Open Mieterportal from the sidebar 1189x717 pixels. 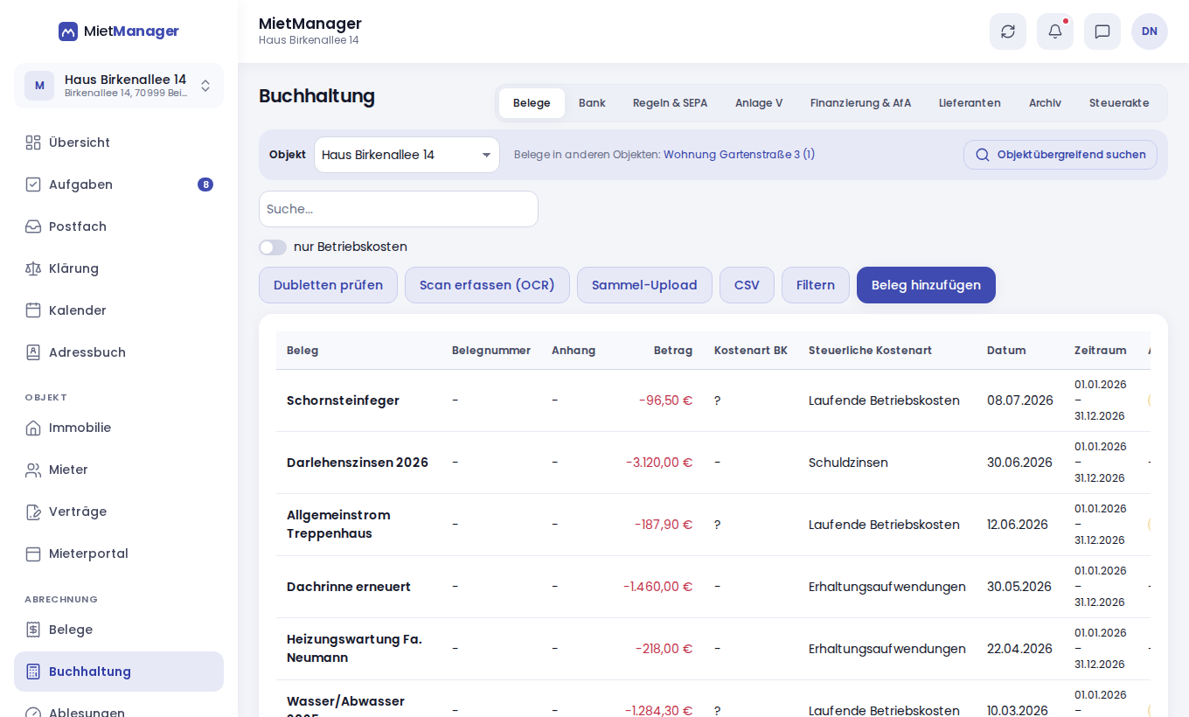(119, 553)
